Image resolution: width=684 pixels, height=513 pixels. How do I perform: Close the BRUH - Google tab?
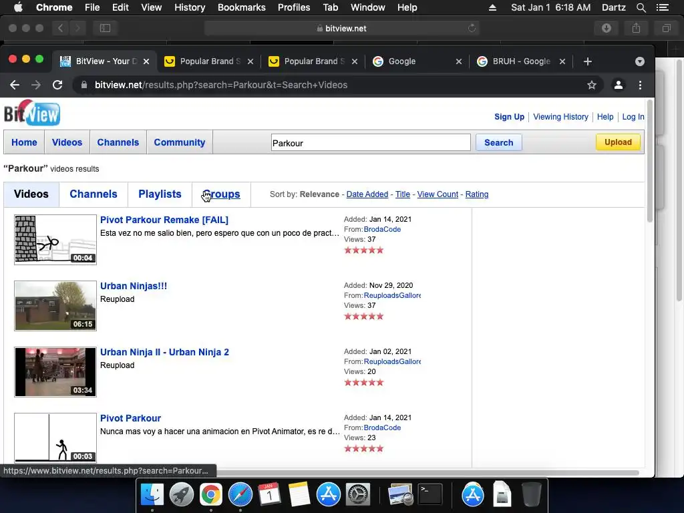click(562, 61)
